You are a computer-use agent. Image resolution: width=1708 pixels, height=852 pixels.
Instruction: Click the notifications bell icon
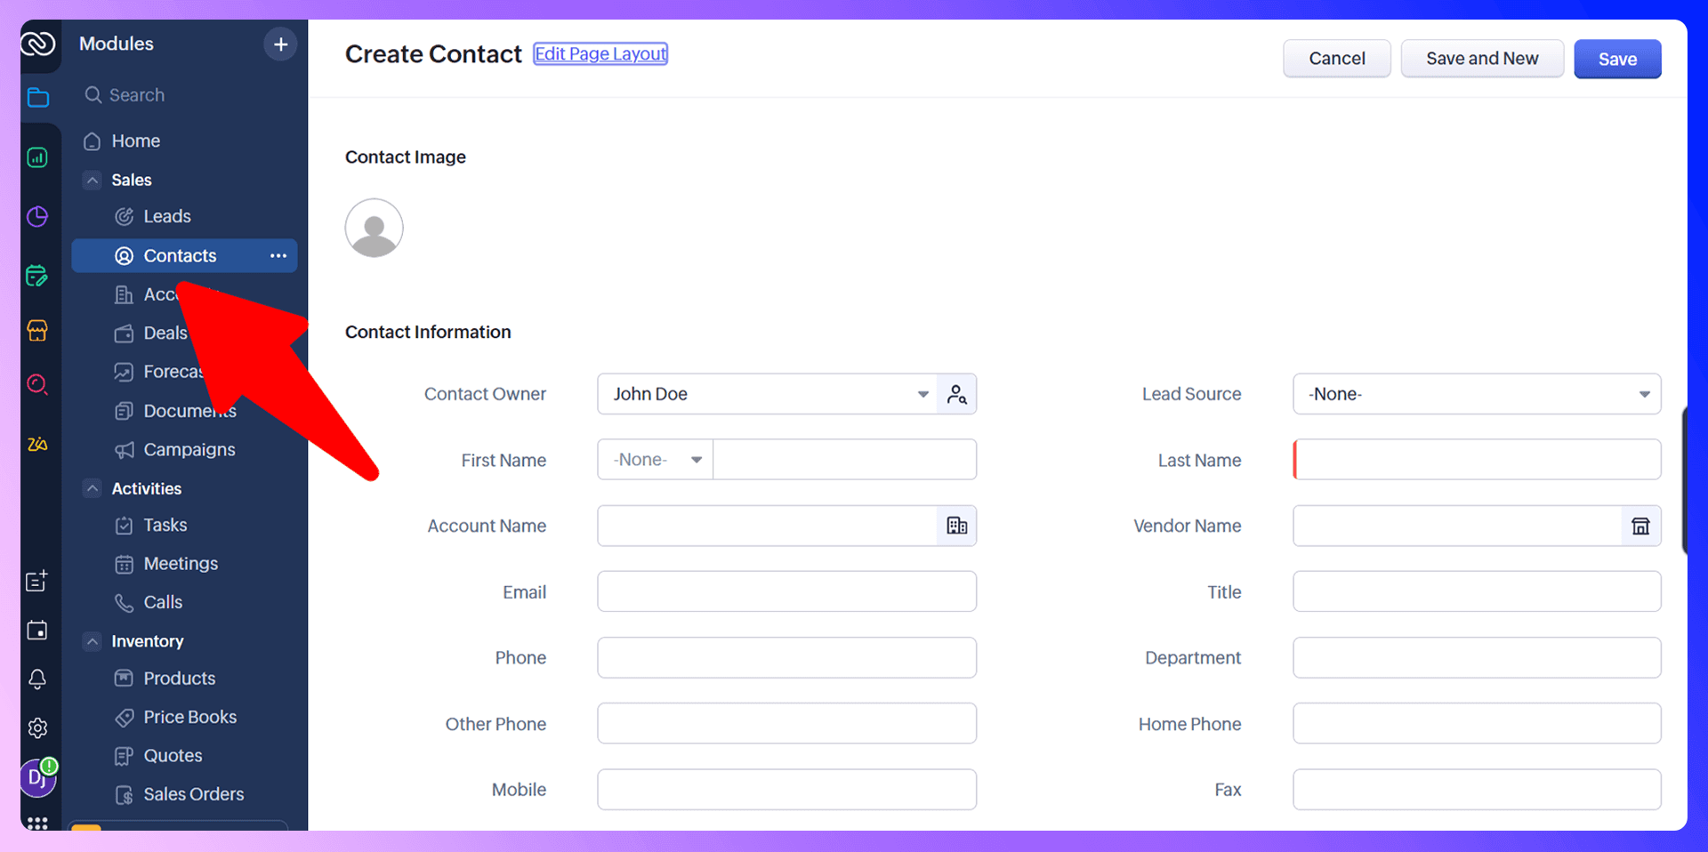click(x=37, y=679)
